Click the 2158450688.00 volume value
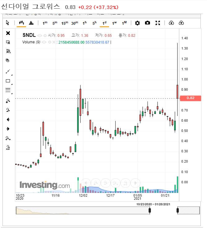 (71, 42)
